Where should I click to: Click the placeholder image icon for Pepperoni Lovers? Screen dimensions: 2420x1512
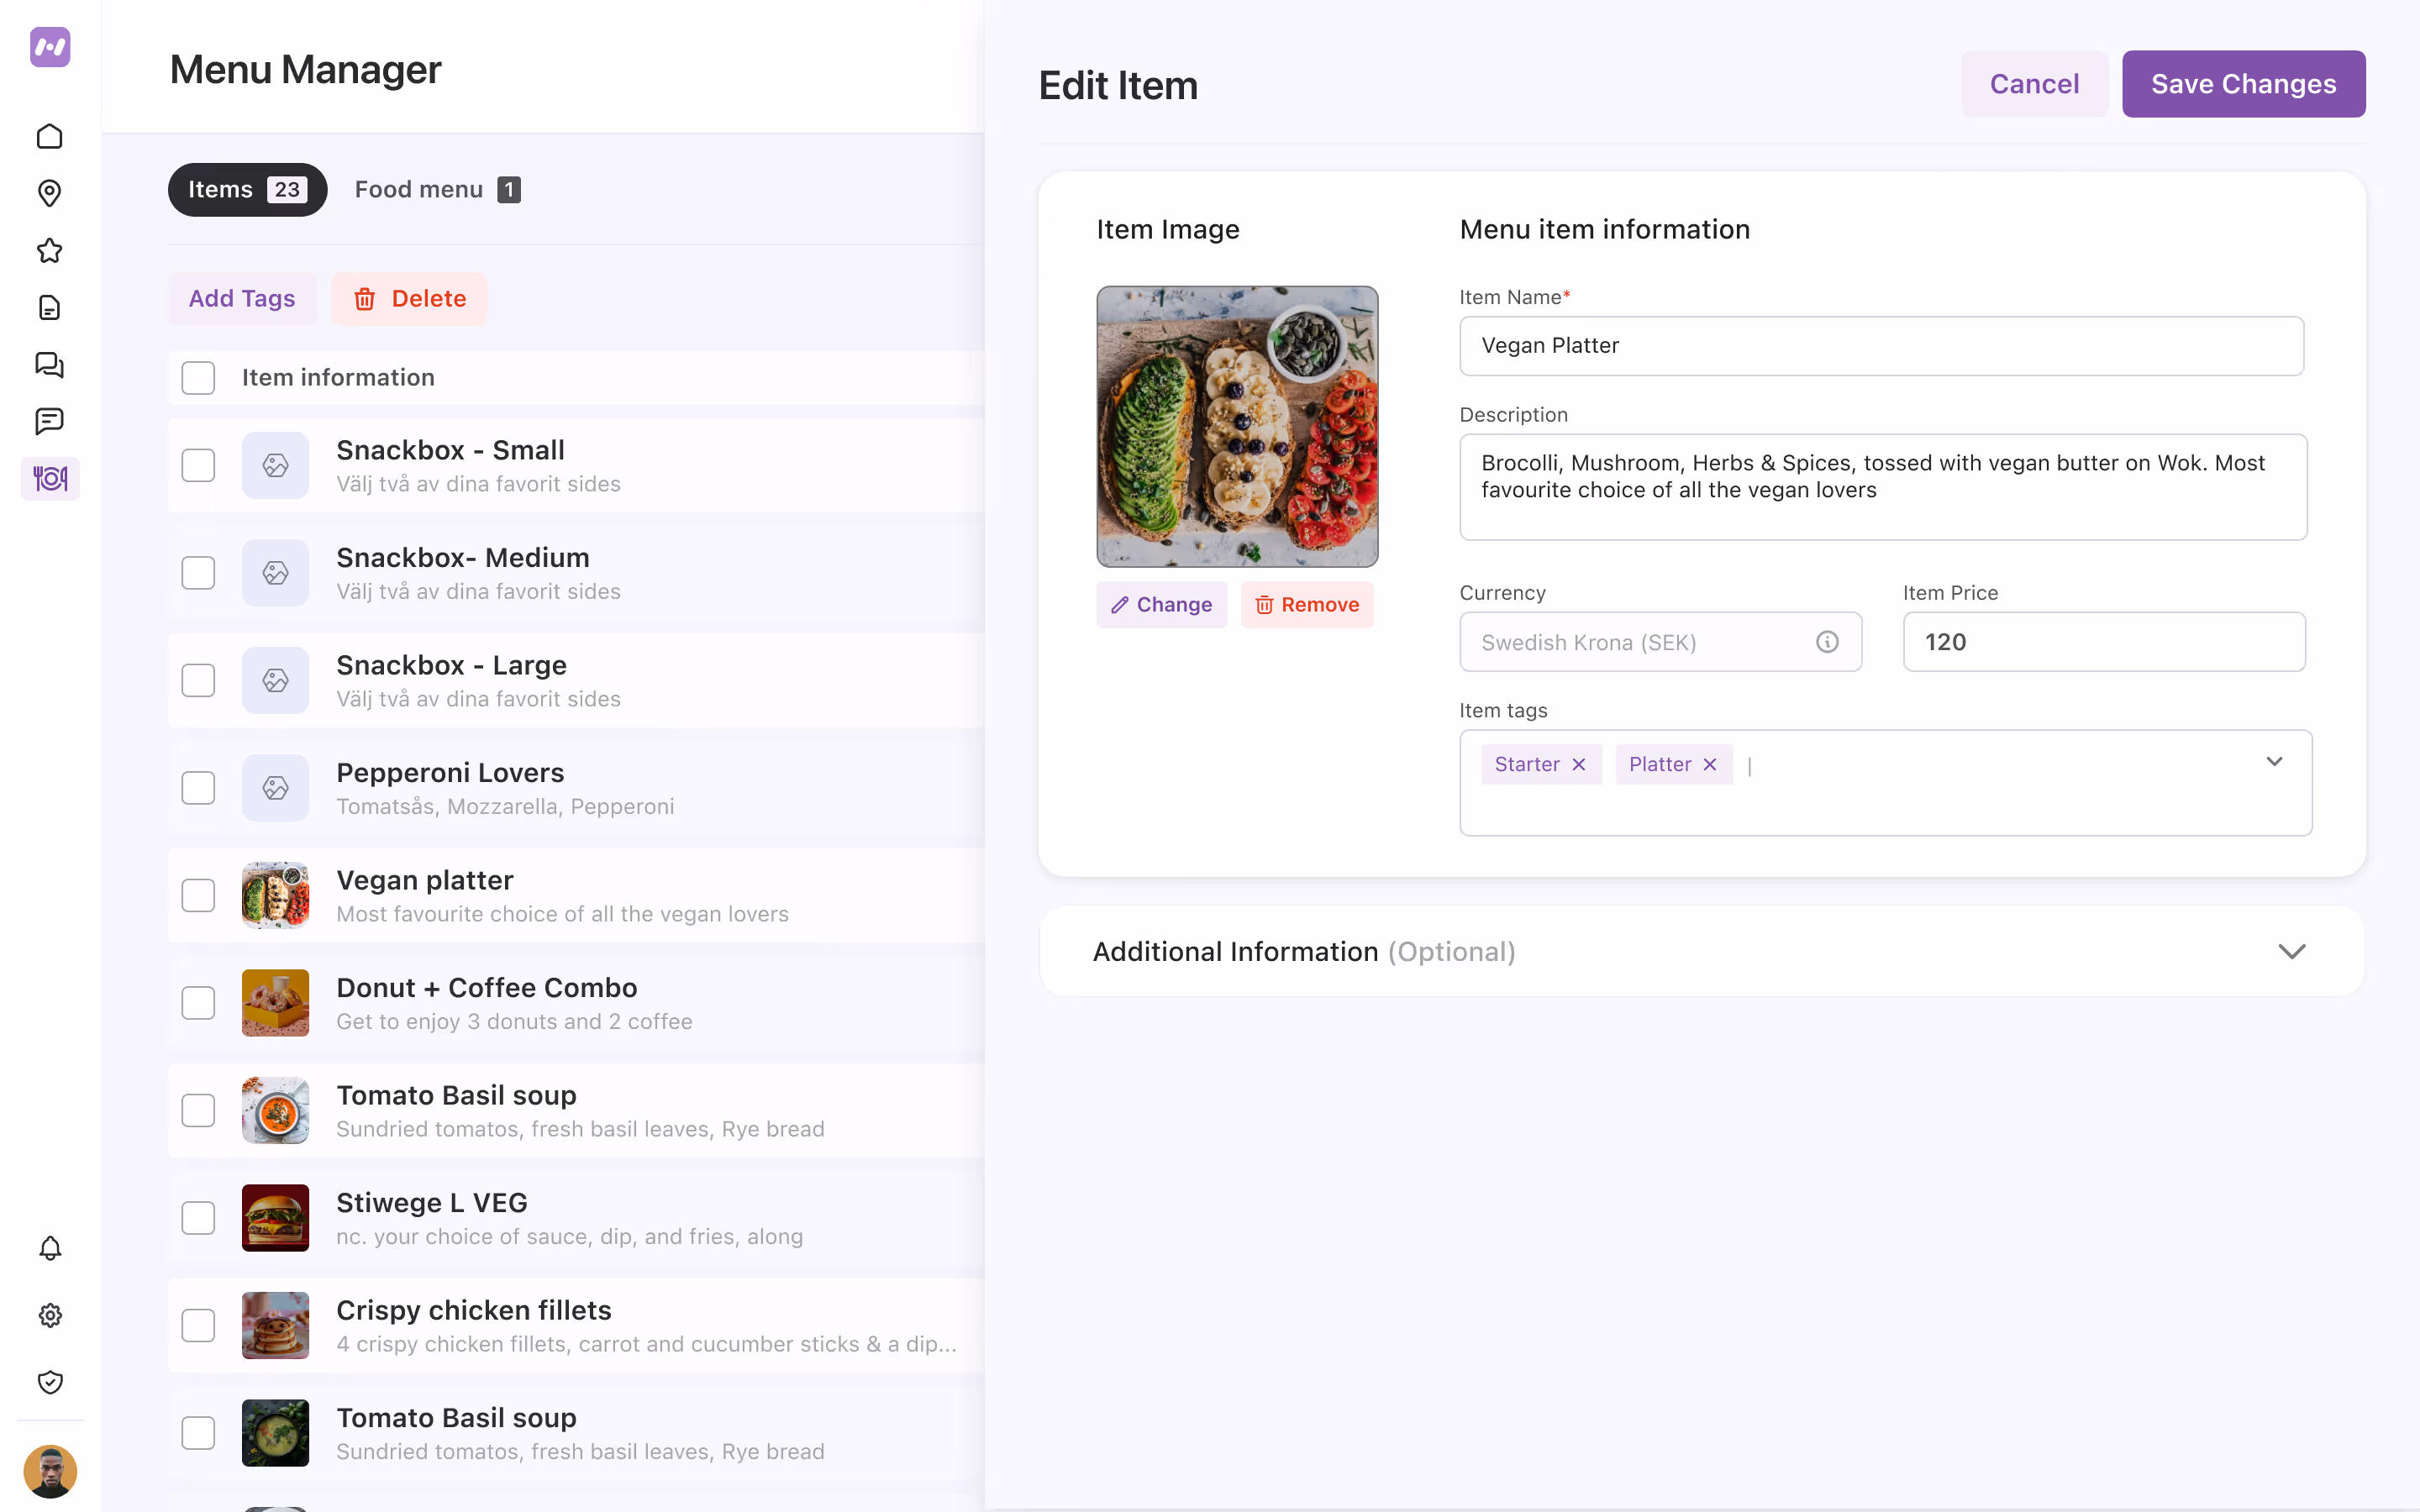coord(275,788)
